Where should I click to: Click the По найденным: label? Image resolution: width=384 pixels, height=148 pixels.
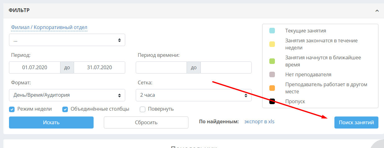coord(219,121)
